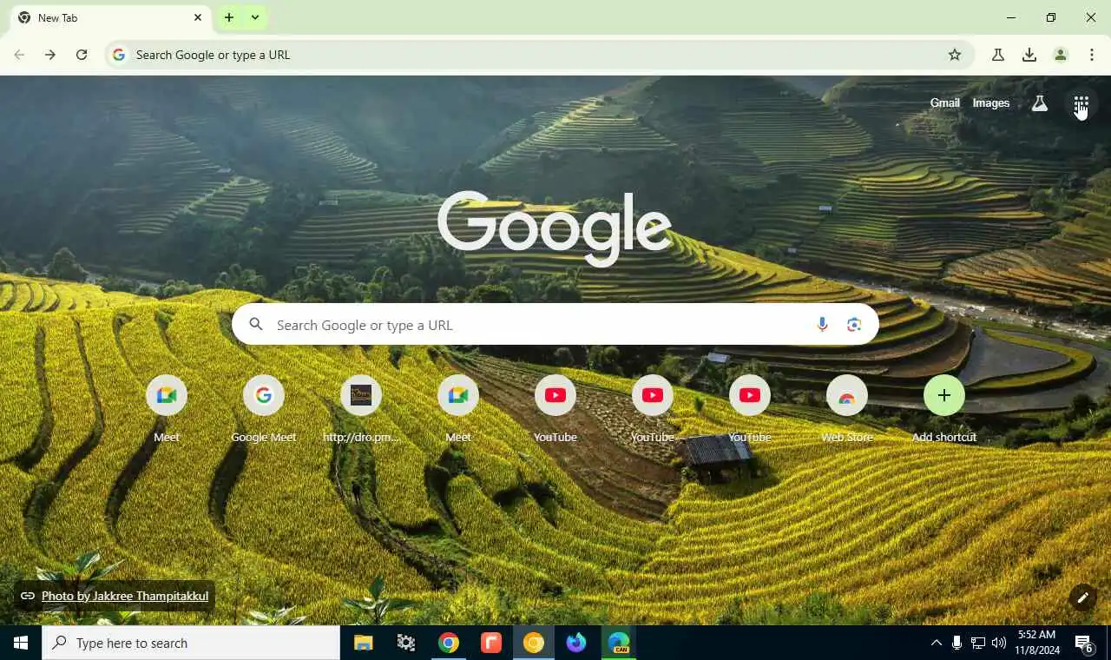
Task: Open Photo by Jakkree Thampitakkul link
Action: pos(125,596)
